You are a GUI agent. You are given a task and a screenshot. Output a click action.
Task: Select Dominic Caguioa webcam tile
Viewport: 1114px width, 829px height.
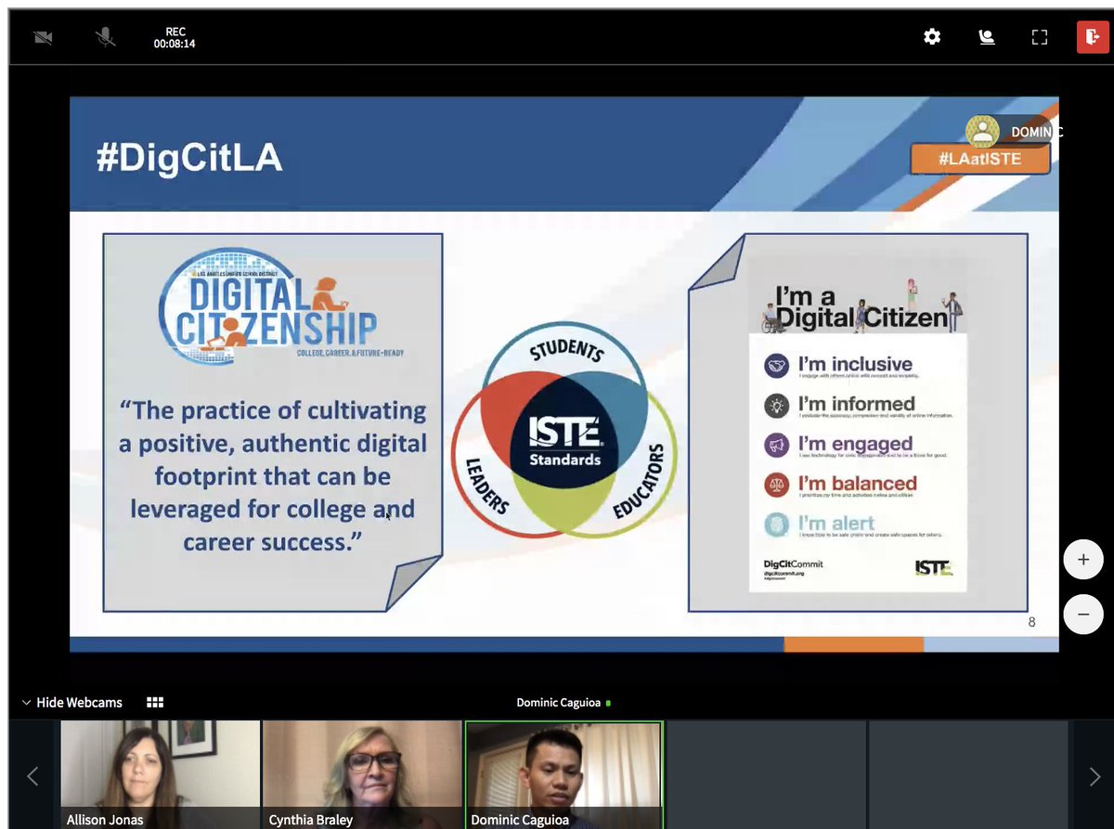[x=563, y=774]
